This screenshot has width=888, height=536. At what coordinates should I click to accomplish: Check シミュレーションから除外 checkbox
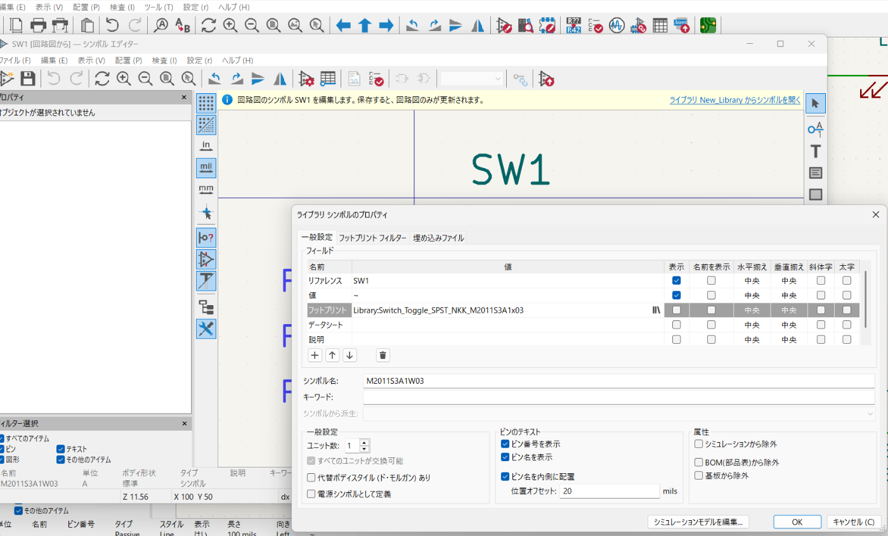coord(699,444)
